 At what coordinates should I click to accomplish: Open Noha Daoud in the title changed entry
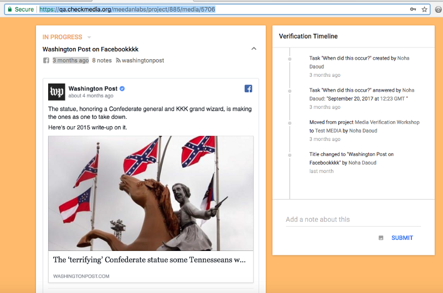coord(362,163)
